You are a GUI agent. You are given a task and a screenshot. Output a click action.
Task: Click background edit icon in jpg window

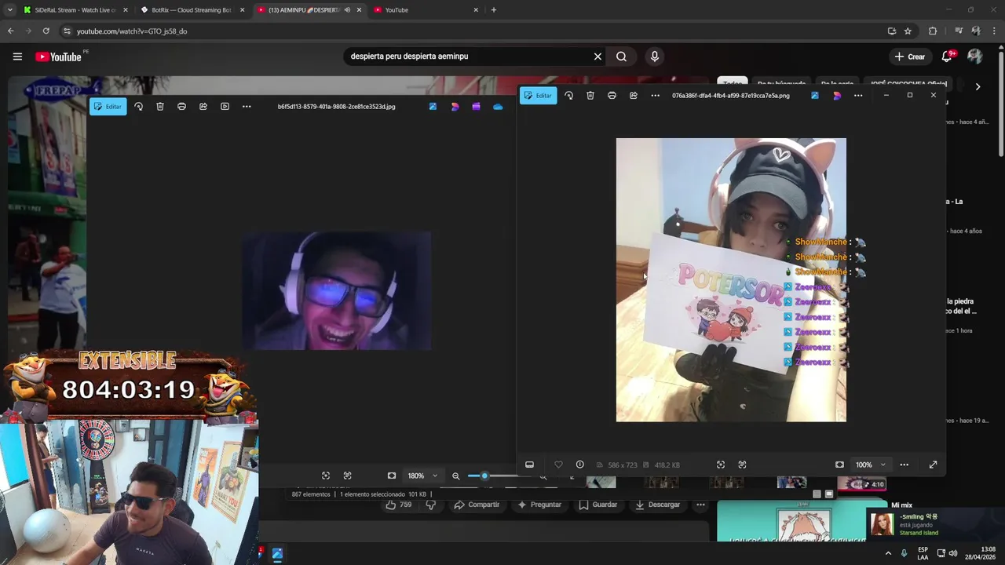(x=433, y=107)
